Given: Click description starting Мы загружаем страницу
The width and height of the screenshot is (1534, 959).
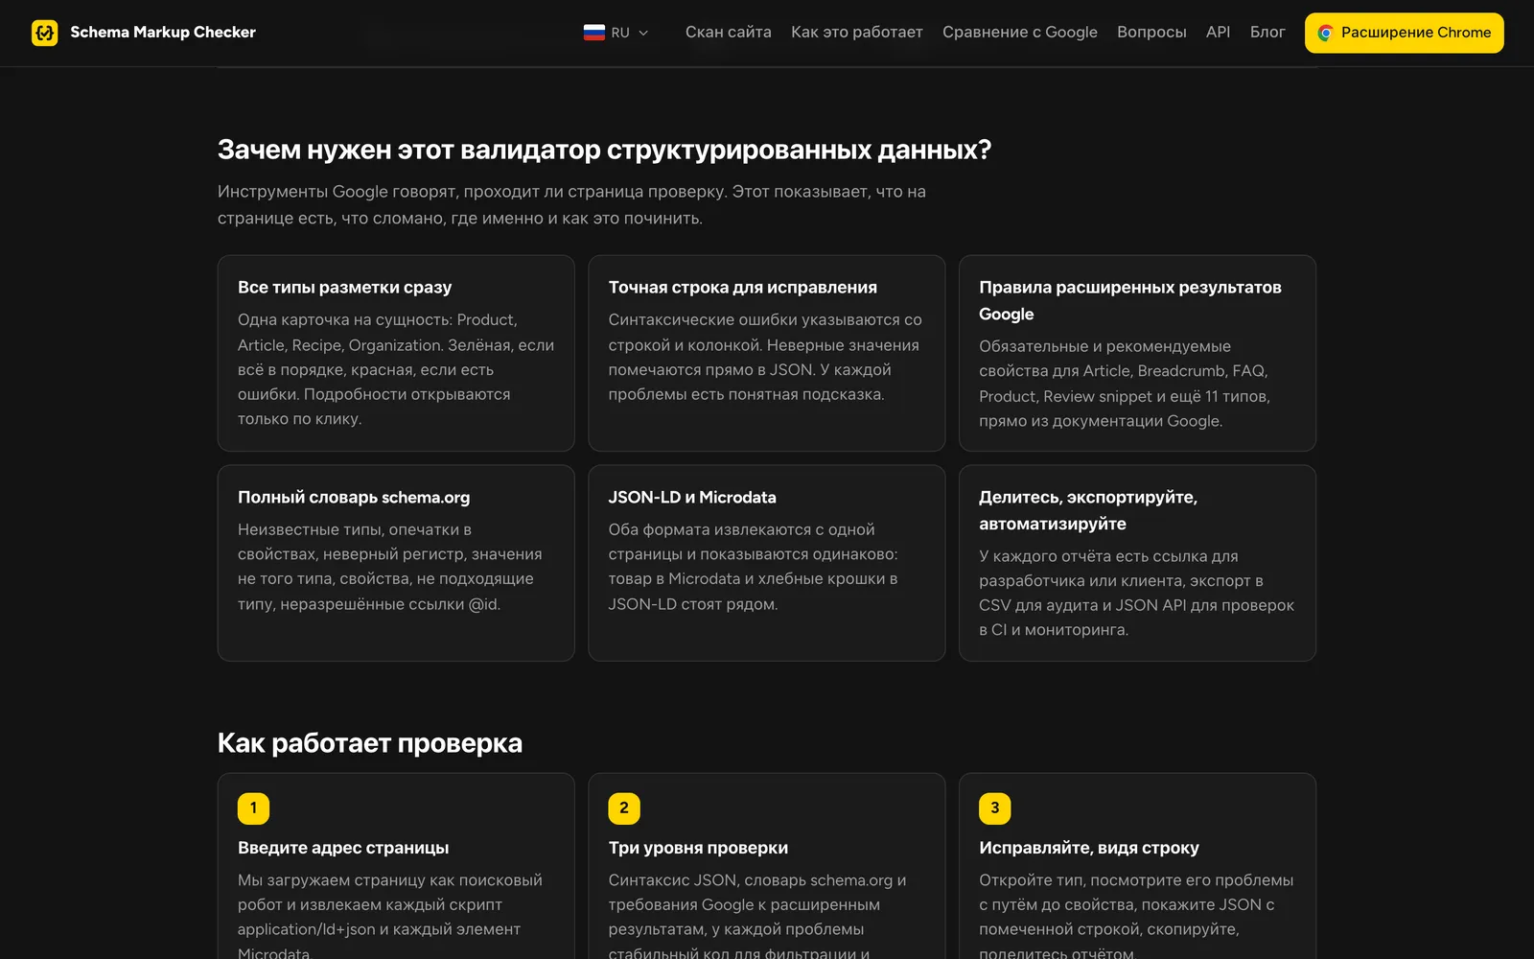Looking at the screenshot, I should [x=390, y=917].
